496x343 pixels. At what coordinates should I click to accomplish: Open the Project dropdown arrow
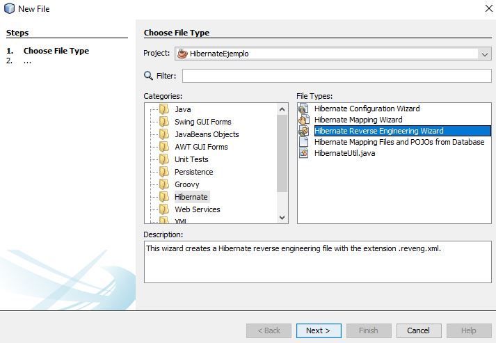tap(485, 54)
